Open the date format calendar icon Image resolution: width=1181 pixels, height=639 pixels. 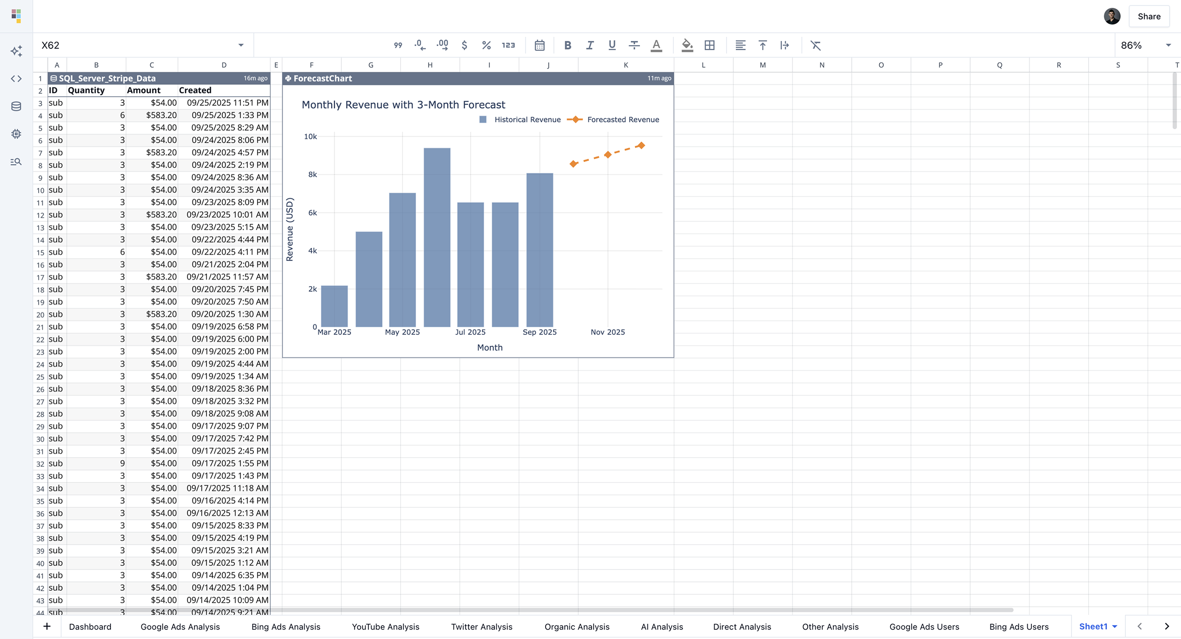click(540, 45)
